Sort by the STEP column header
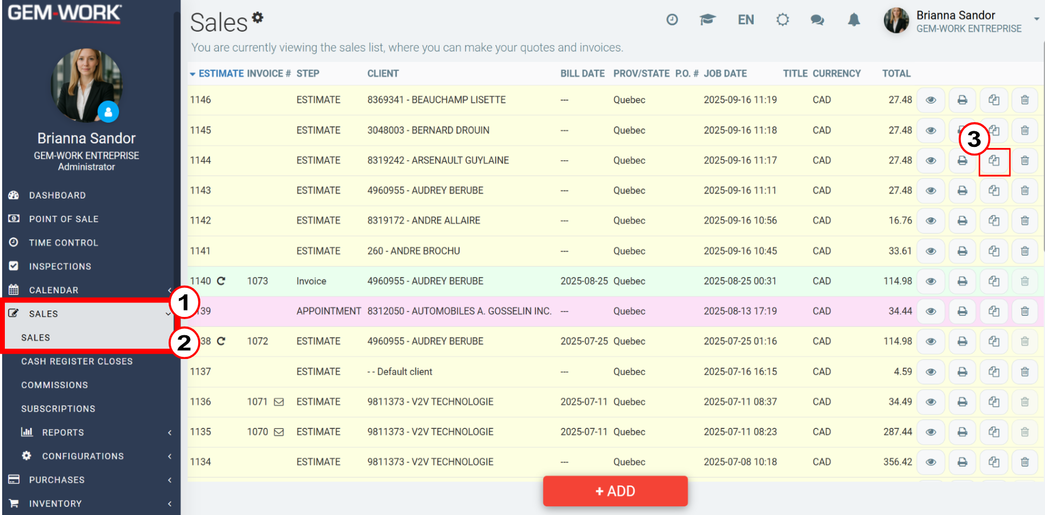1045x515 pixels. pyautogui.click(x=308, y=74)
